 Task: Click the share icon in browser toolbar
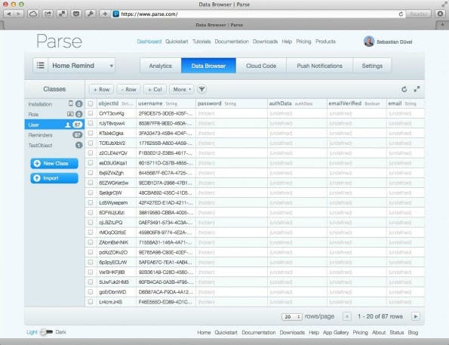[48, 14]
